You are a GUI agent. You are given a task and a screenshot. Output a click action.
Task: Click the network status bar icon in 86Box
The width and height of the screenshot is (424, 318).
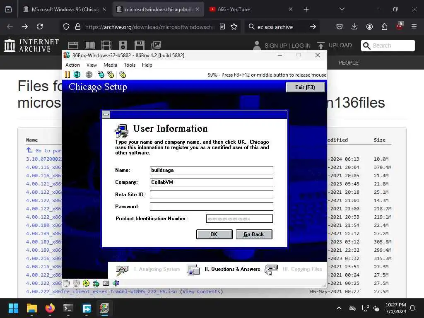pyautogui.click(x=96, y=283)
